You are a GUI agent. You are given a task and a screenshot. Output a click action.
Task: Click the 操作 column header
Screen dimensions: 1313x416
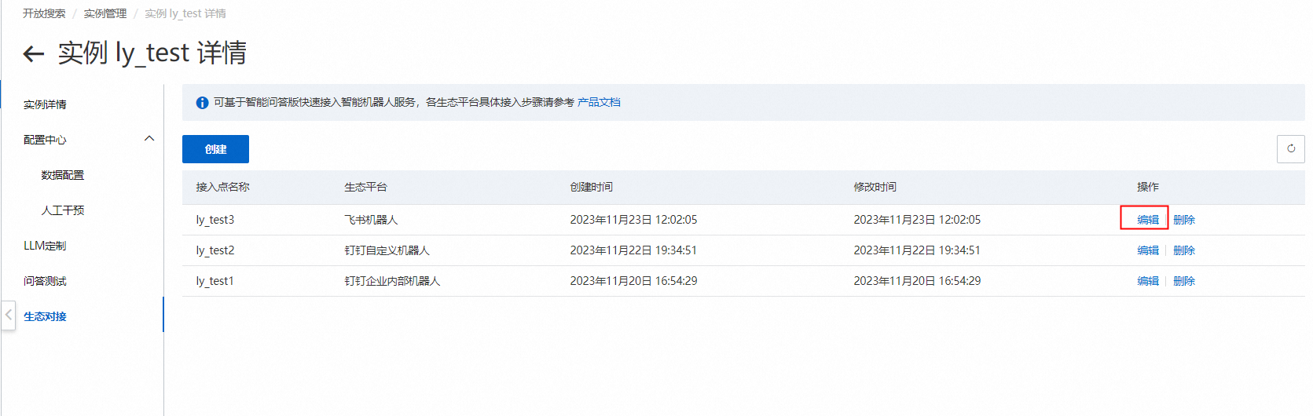[x=1148, y=187]
